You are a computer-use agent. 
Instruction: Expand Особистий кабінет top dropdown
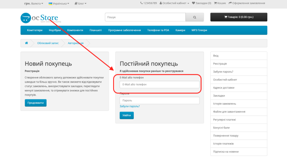pyautogui.click(x=174, y=3)
